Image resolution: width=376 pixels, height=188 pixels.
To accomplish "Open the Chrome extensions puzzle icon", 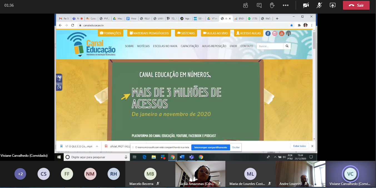I will point(299,25).
